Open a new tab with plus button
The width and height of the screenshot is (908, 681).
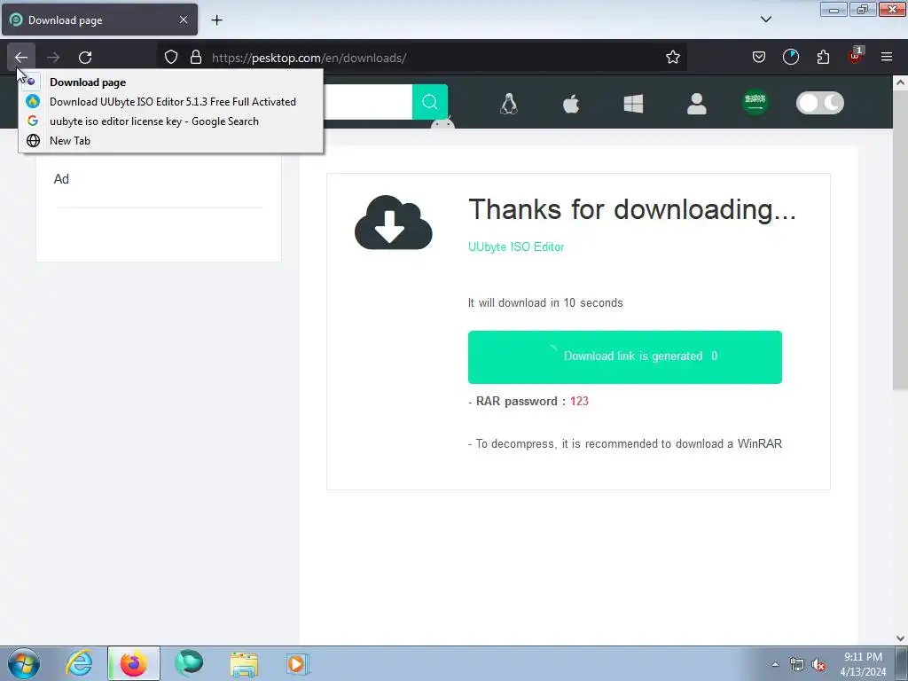[x=216, y=20]
